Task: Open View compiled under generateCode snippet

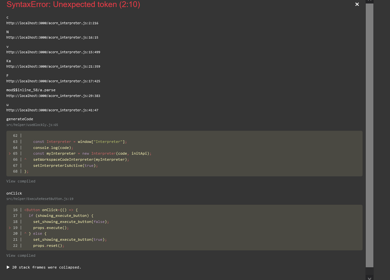Action: coord(21,181)
